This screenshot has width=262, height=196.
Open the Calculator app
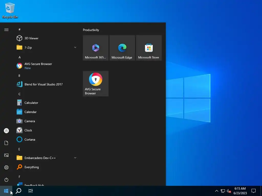[x=47, y=103]
